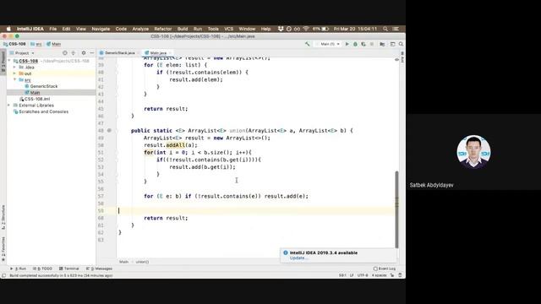Toggle the Messages tool window
The image size is (541, 304).
(99, 269)
